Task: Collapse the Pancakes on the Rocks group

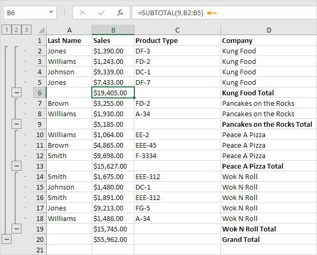Action: pos(17,124)
